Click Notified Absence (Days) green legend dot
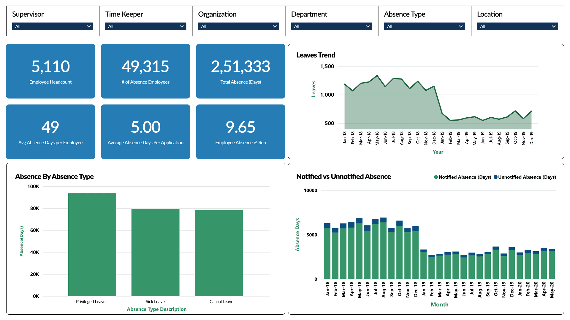This screenshot has width=570, height=320. point(436,177)
